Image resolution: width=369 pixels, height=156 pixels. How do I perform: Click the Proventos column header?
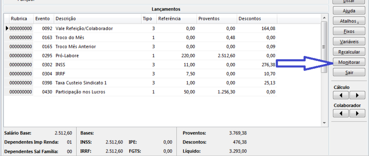215,19
